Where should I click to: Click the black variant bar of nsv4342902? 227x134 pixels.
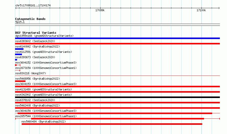(117, 97)
